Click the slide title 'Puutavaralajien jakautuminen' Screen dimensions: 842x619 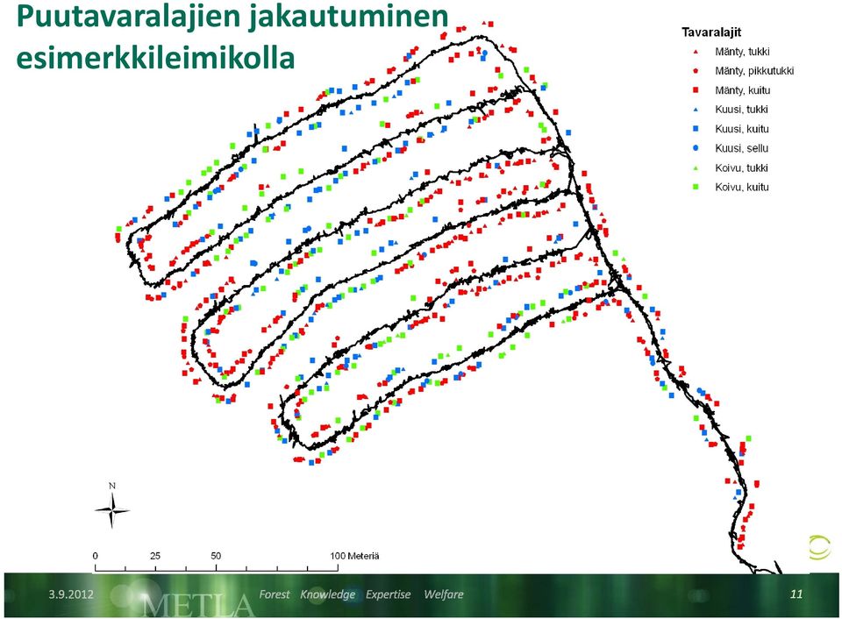click(x=232, y=16)
